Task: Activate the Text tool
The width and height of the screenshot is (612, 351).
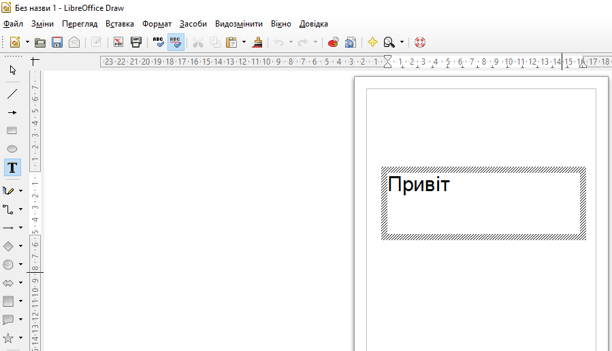Action: click(12, 168)
